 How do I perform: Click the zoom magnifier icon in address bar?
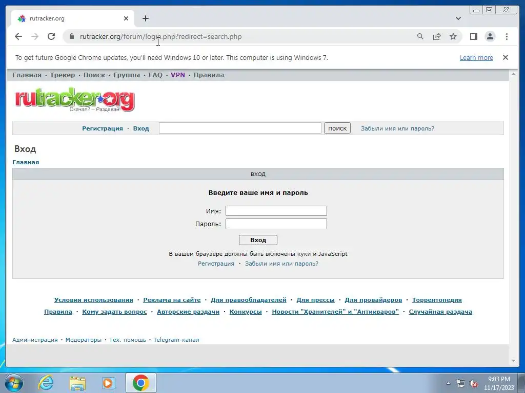click(420, 36)
